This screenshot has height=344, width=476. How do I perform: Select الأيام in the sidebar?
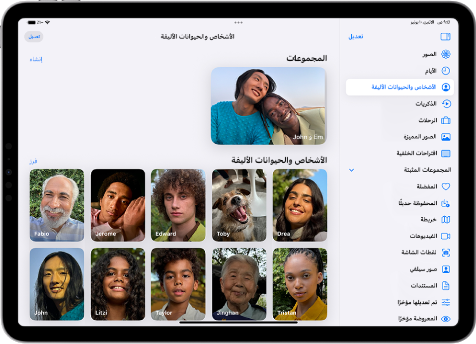click(430, 71)
